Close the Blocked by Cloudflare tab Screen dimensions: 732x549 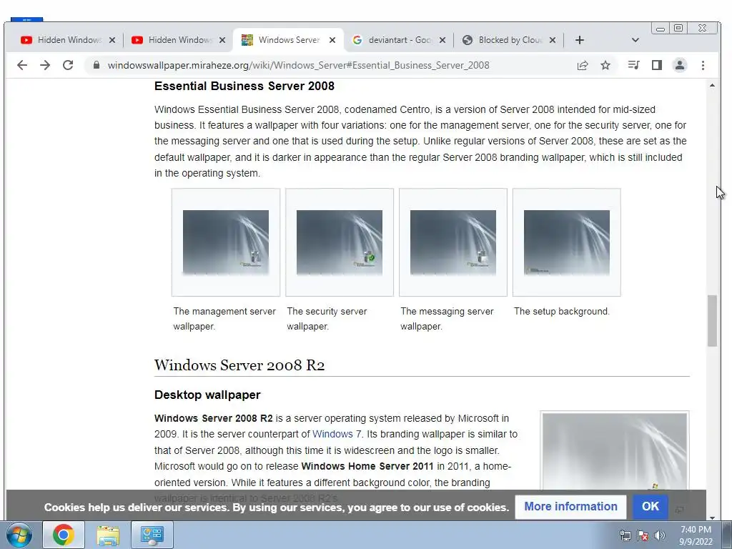point(553,40)
